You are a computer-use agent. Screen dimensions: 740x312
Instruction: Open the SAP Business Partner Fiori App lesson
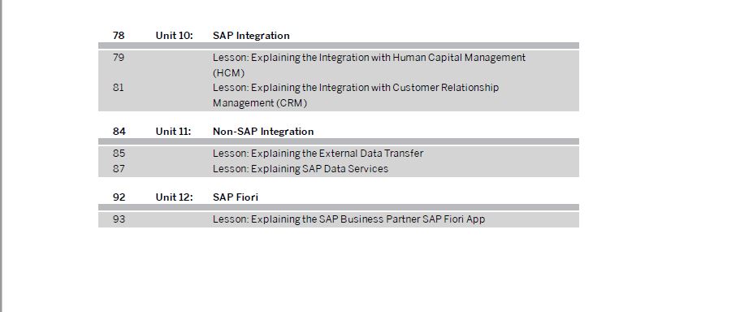coord(348,219)
